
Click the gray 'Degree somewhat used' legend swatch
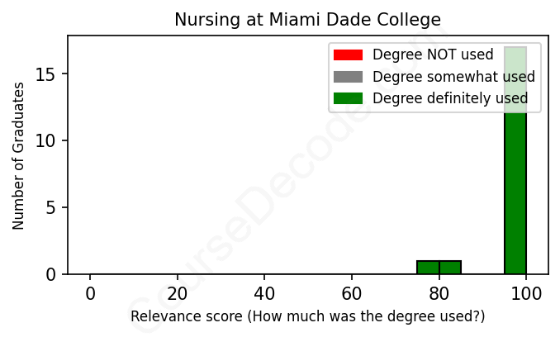pos(348,77)
